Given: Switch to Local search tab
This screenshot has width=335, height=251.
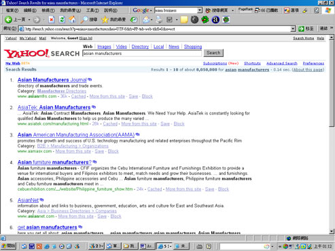Looking at the screenshot, I should 158,47.
